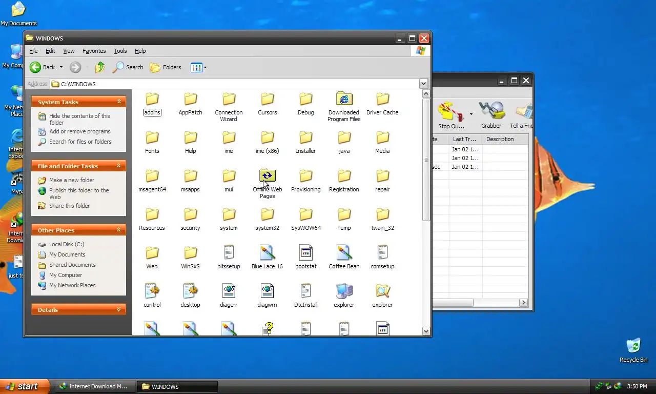Select the Connection Wizard folder
The image size is (656, 394).
229,107
